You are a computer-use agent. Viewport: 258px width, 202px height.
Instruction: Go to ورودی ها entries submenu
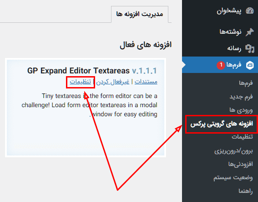[241, 110]
